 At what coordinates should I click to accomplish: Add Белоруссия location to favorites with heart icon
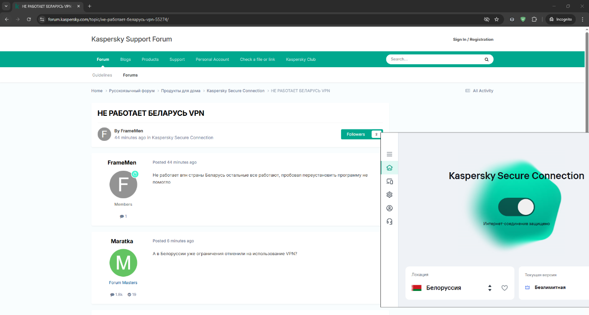tap(505, 288)
